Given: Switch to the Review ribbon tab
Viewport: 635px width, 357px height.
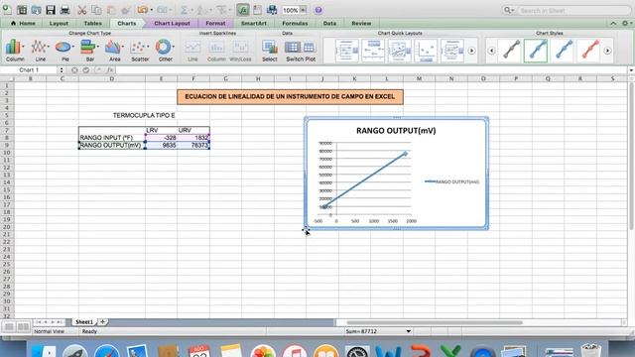Looking at the screenshot, I should (x=361, y=24).
